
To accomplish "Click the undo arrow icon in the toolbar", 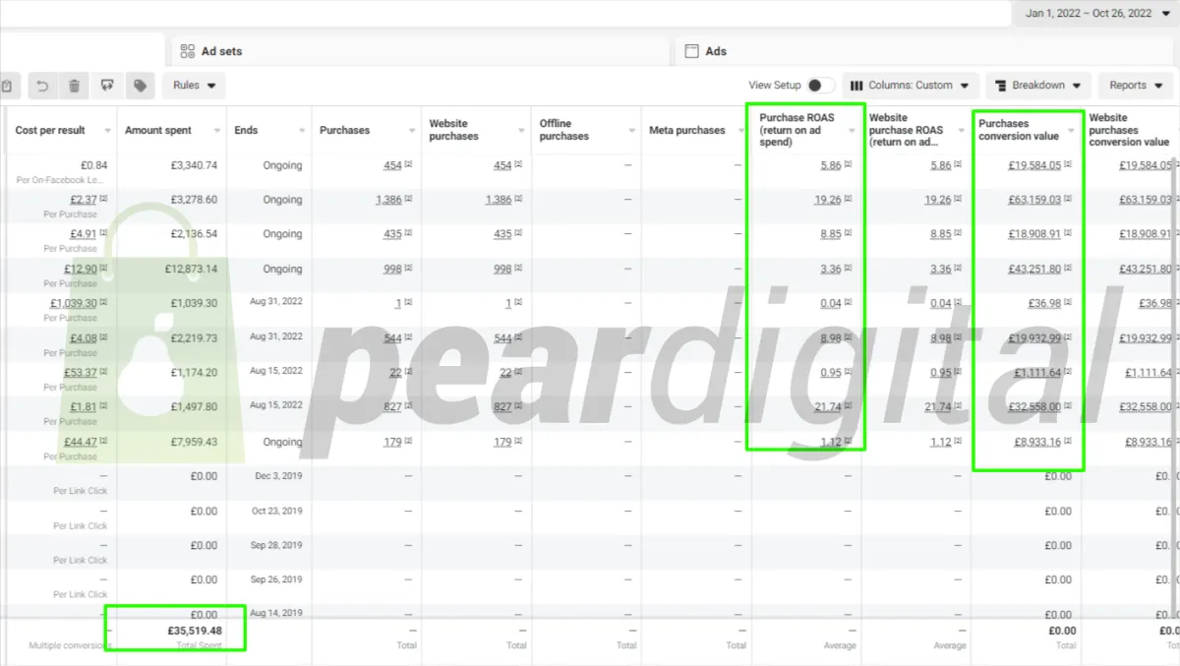I will point(42,86).
